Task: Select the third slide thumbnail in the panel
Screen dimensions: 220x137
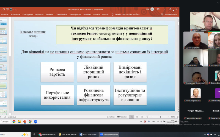Action: coord(3,40)
